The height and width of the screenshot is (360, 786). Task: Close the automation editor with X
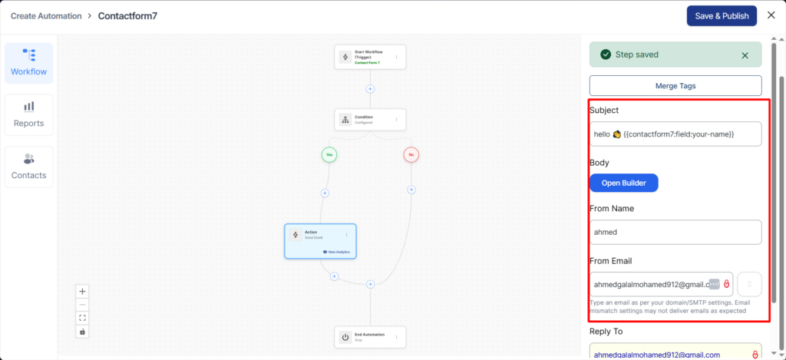coord(771,15)
